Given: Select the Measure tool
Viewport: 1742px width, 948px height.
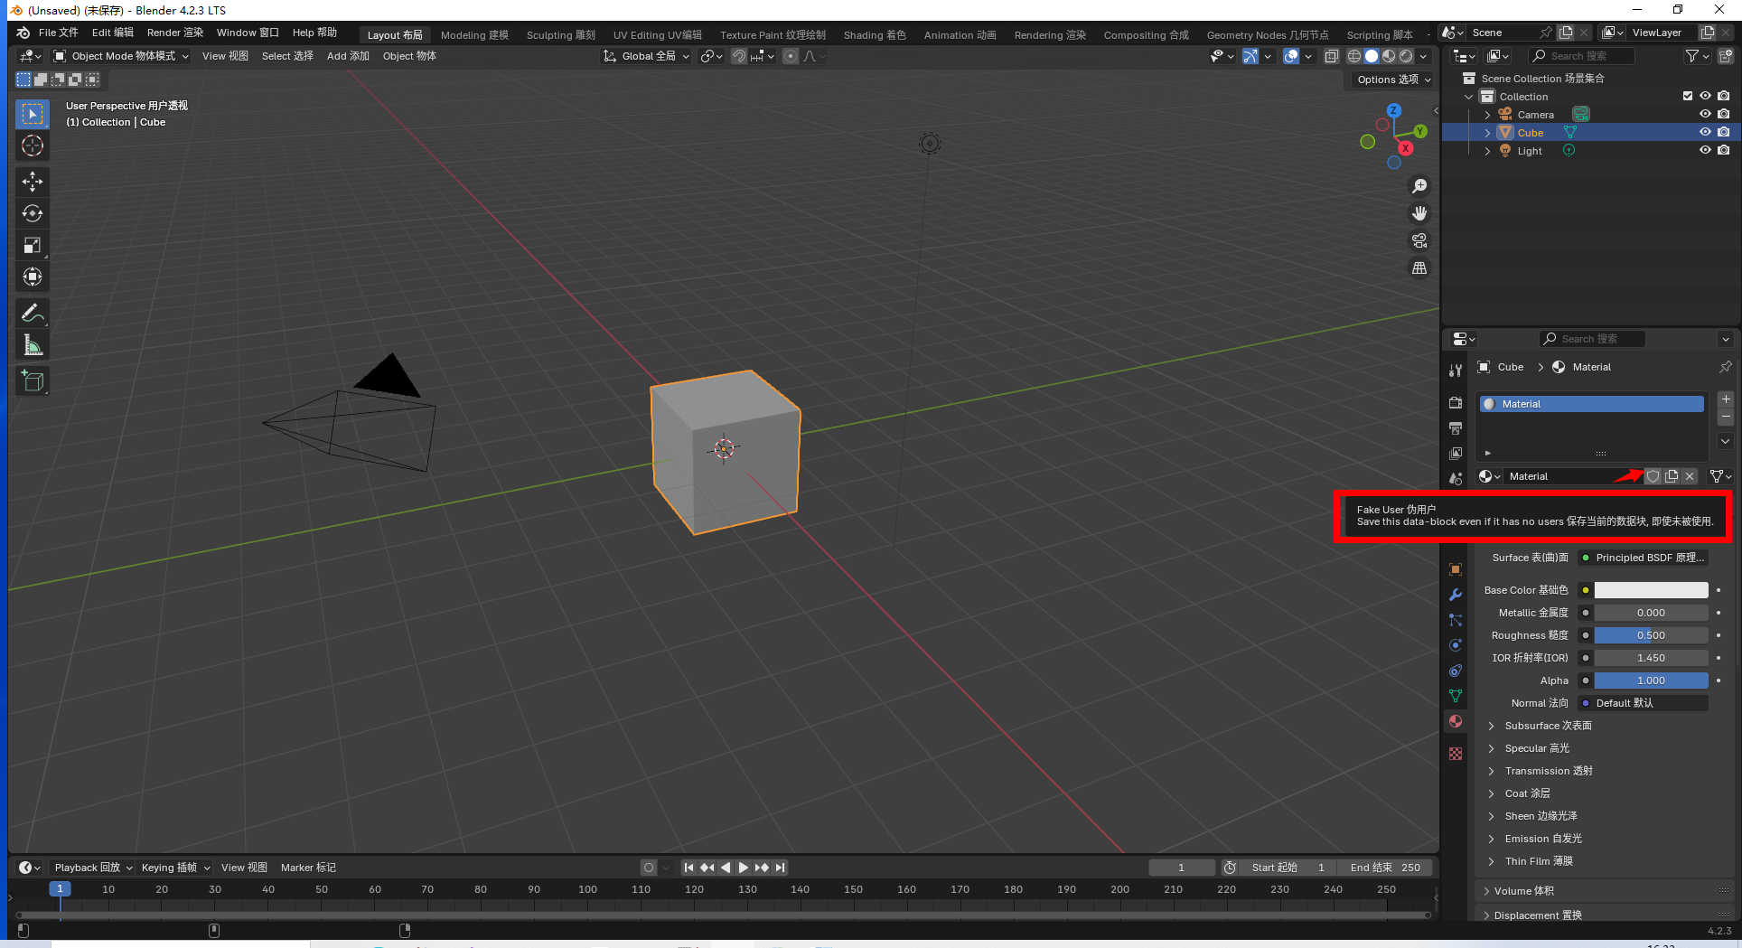Looking at the screenshot, I should 33,345.
